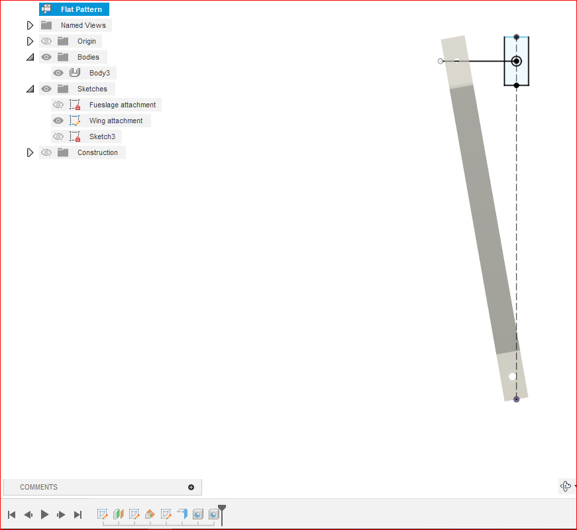577x530 pixels.
Task: Select the Body3 body icon
Action: (74, 73)
